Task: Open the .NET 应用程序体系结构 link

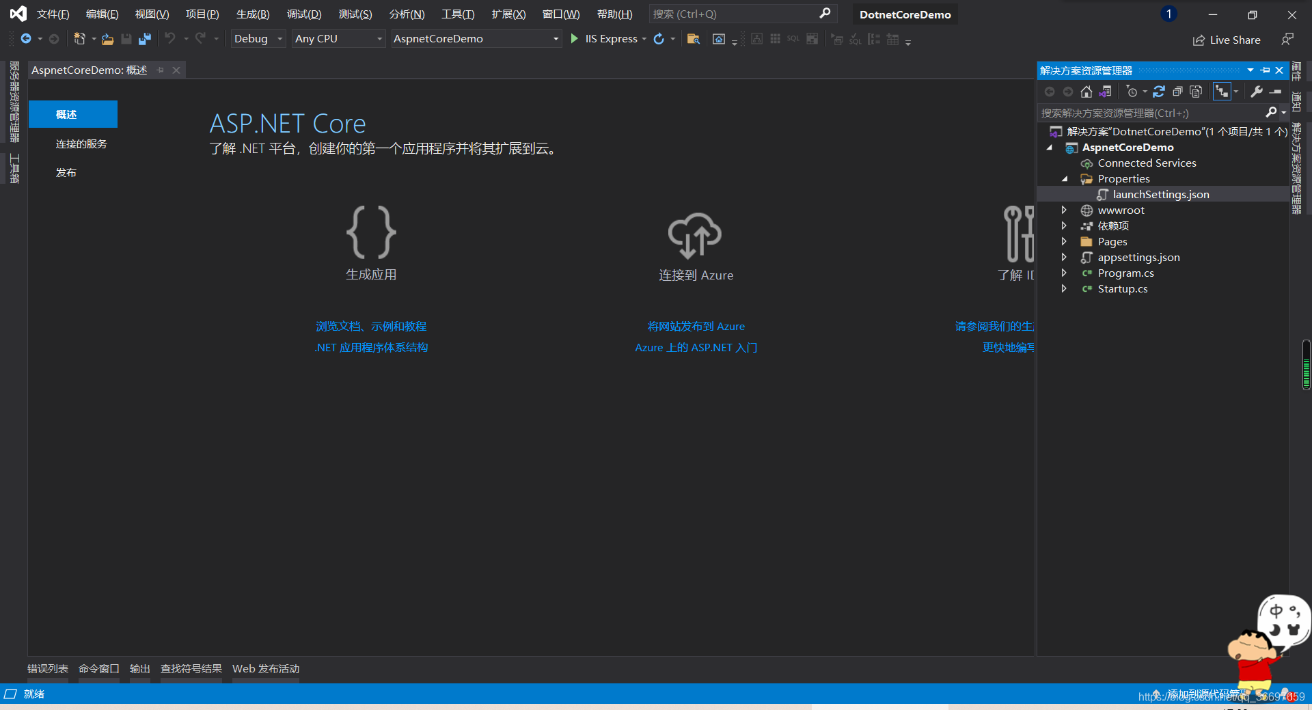Action: (x=371, y=348)
